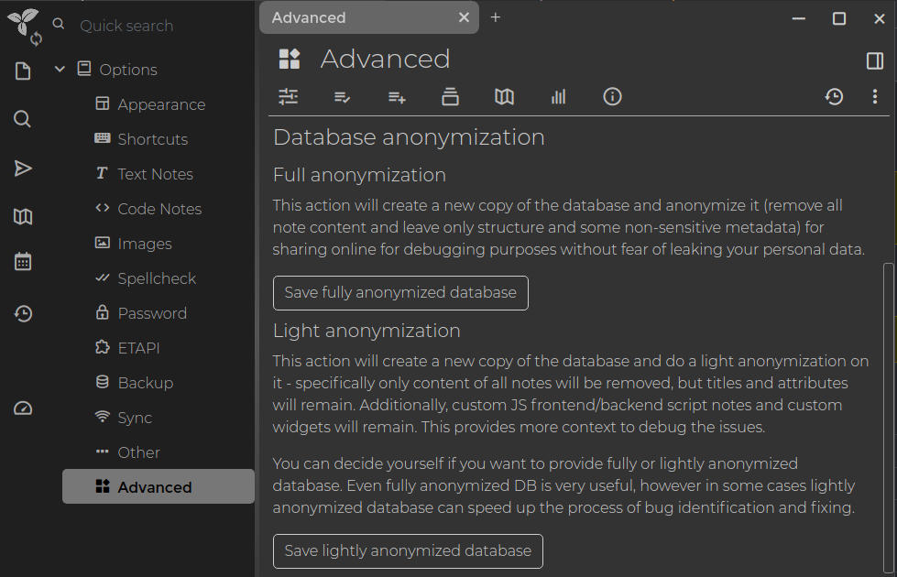Click Save fully anonymized database
897x577 pixels.
[400, 293]
